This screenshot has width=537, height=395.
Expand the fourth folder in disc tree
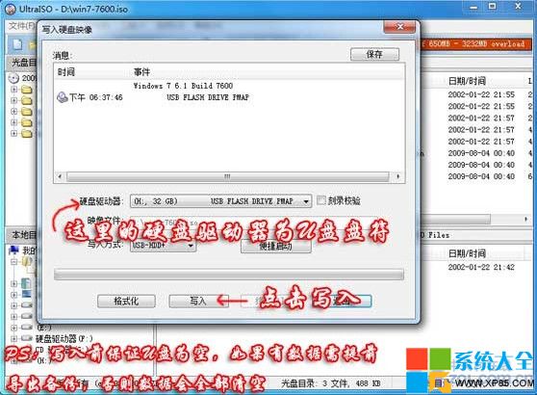13,122
